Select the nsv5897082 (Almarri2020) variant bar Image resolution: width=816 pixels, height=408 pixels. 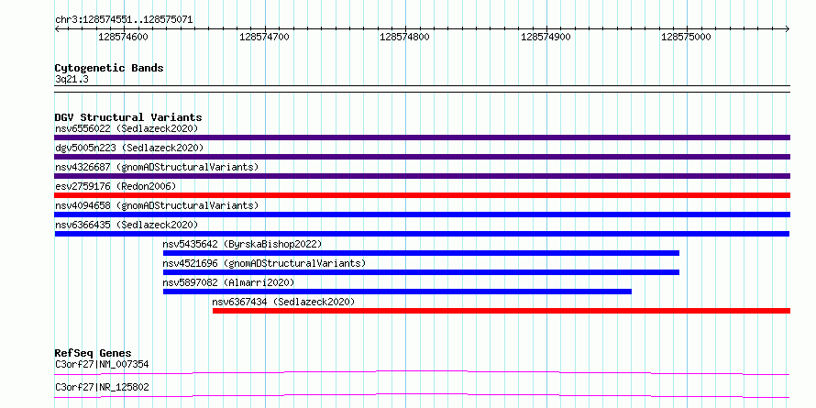pyautogui.click(x=397, y=292)
